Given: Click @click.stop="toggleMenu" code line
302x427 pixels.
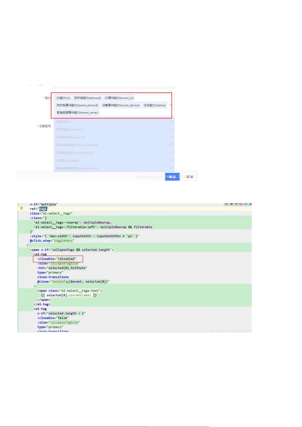Looking at the screenshot, I should coord(52,241).
